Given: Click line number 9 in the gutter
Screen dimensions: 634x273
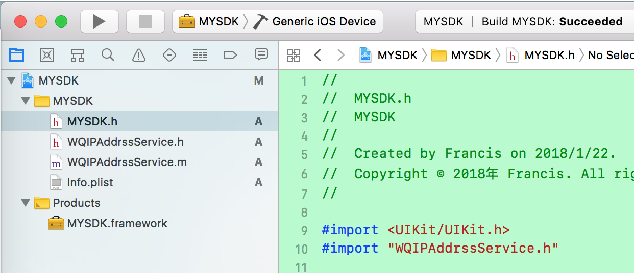Looking at the screenshot, I should [304, 230].
